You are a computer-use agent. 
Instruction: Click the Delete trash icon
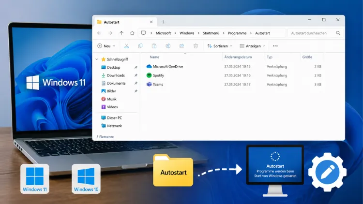click(196, 46)
